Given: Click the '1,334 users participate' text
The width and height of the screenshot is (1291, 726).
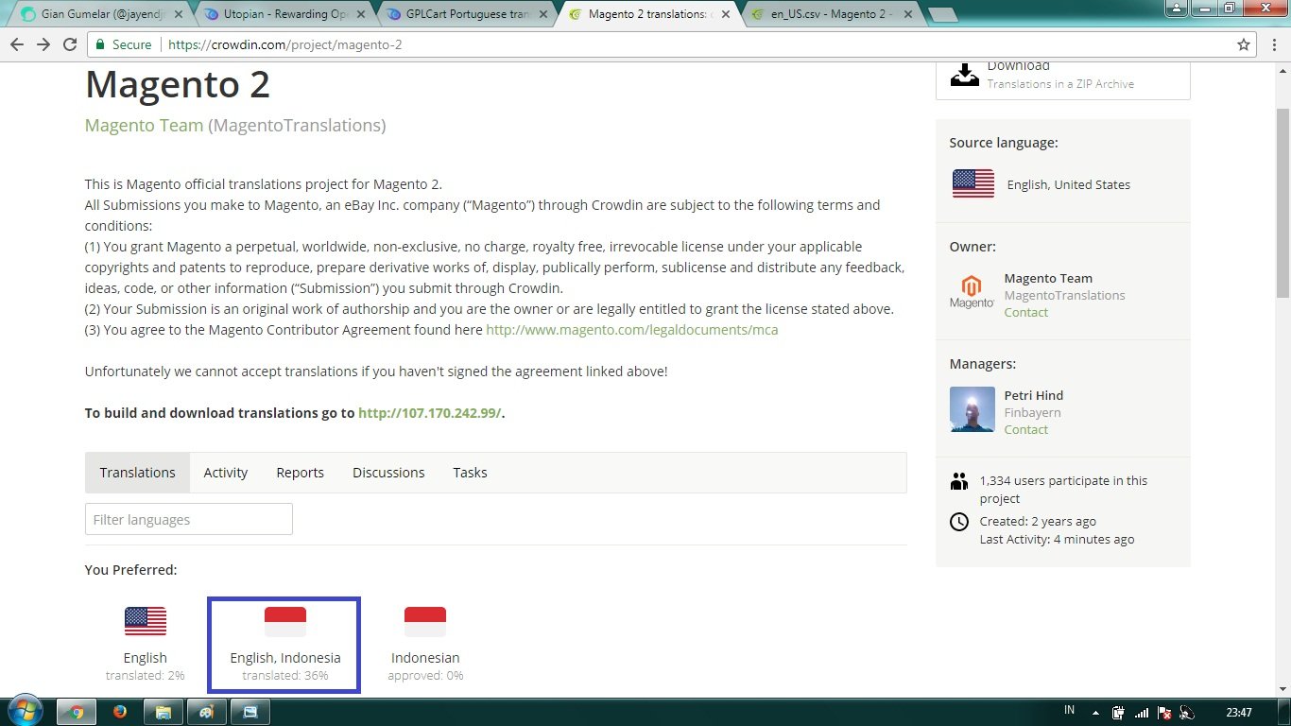Looking at the screenshot, I should click(x=1063, y=490).
